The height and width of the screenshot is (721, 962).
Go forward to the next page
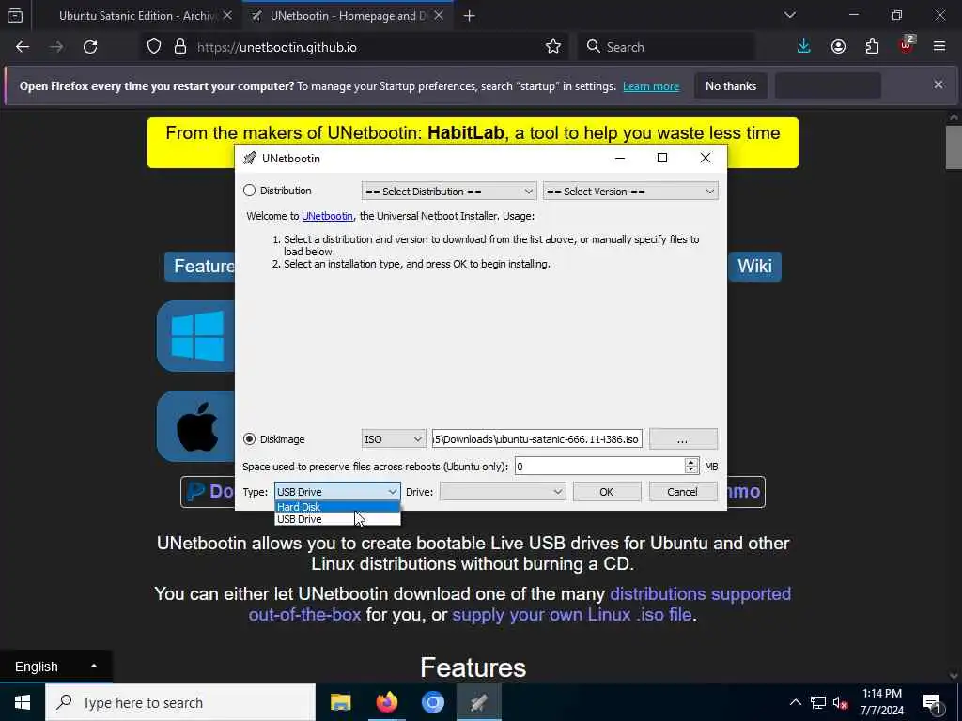pos(56,47)
